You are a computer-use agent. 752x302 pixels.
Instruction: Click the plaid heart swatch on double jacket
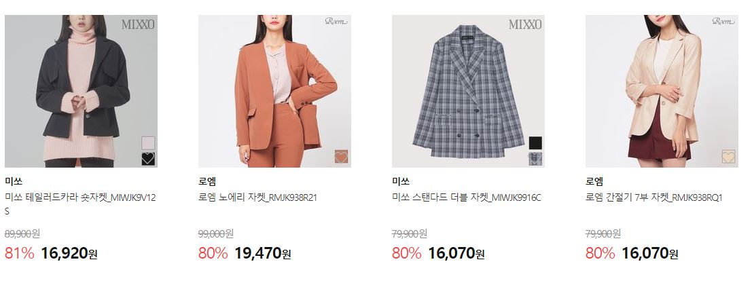point(535,159)
